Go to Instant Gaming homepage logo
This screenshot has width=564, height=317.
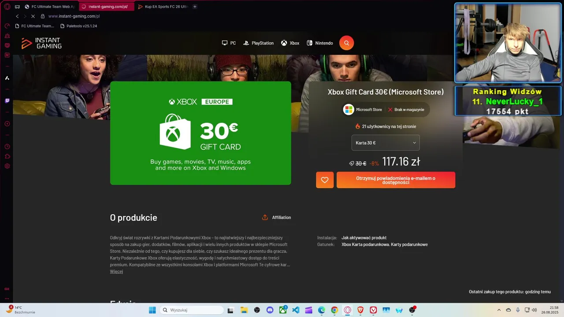tap(41, 43)
